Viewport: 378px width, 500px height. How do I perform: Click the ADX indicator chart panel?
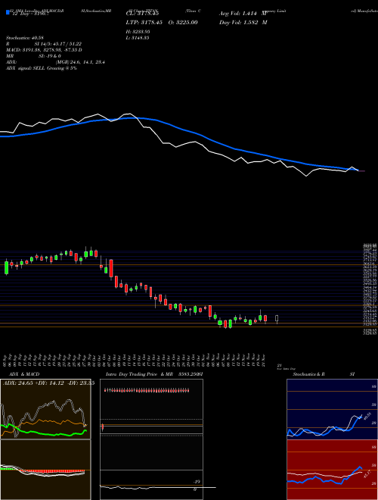(x=45, y=409)
